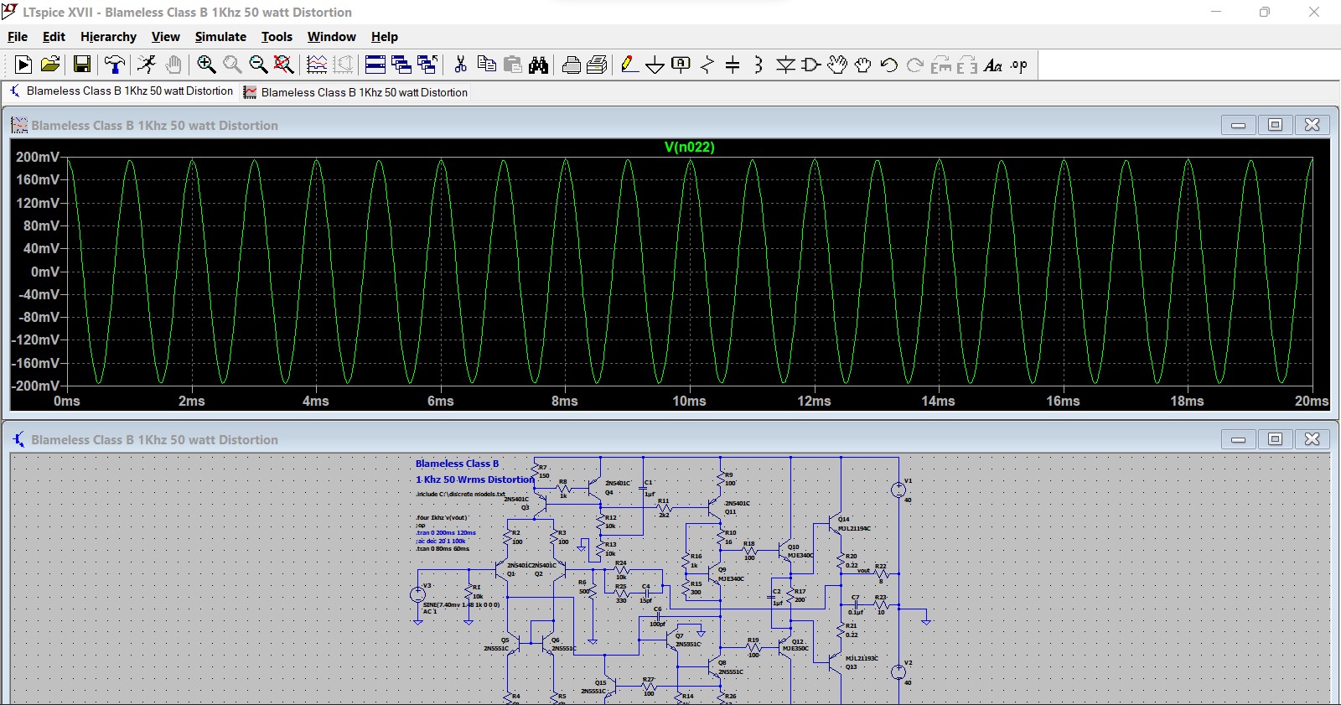The image size is (1341, 705).
Task: Open the Simulate menu
Action: click(x=220, y=37)
